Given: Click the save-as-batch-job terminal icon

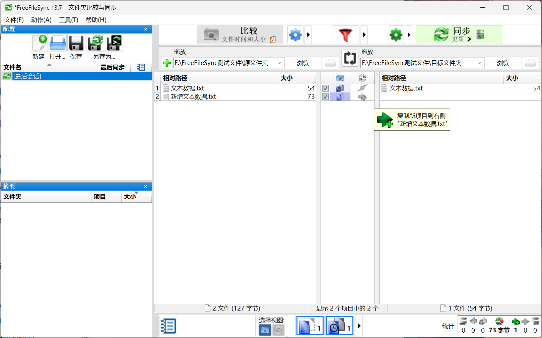Looking at the screenshot, I should pyautogui.click(x=114, y=43).
